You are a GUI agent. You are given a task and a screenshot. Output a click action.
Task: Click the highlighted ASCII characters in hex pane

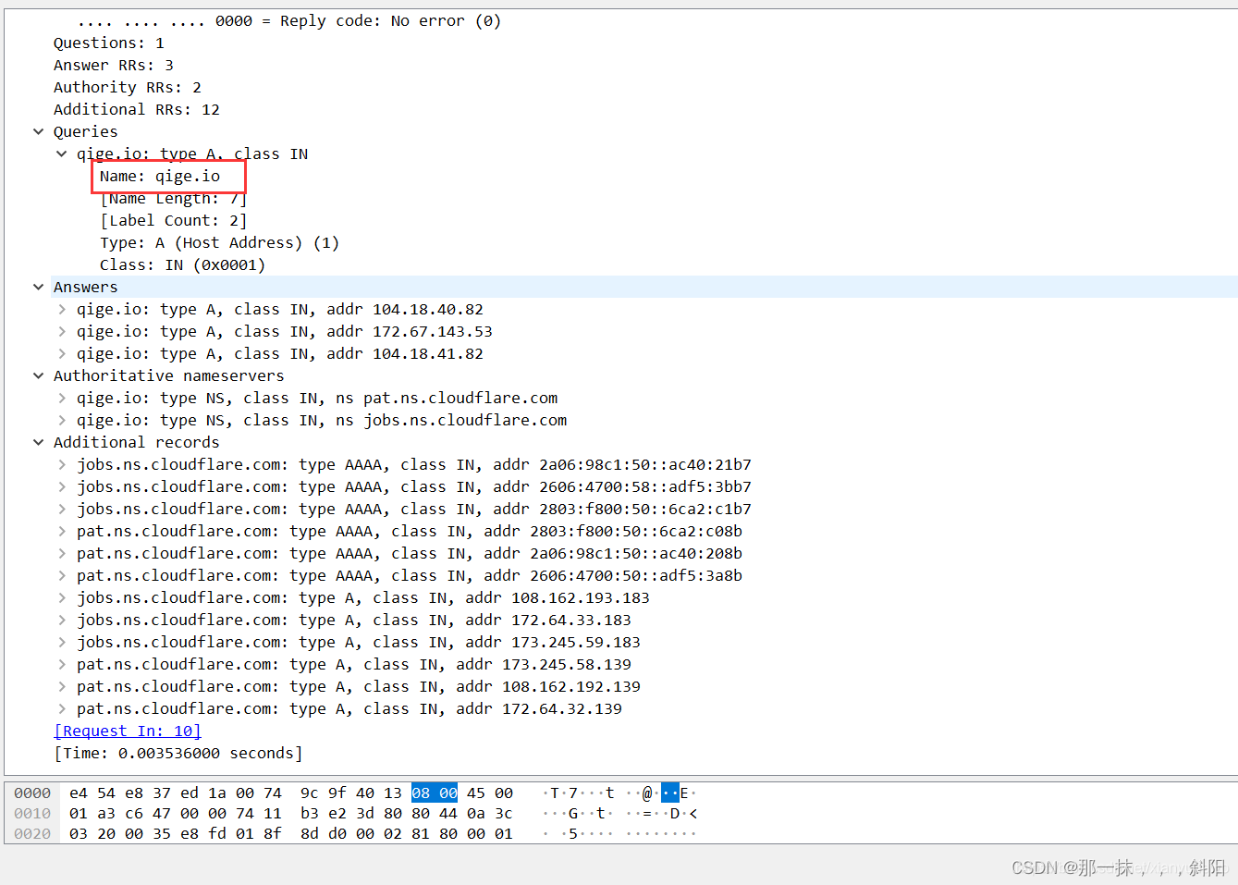tap(670, 793)
